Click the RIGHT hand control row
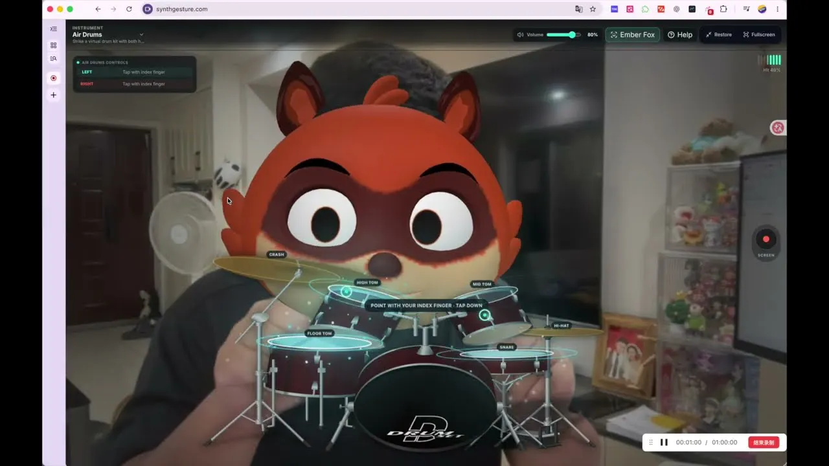Screen dimensions: 829x466 [x=134, y=83]
